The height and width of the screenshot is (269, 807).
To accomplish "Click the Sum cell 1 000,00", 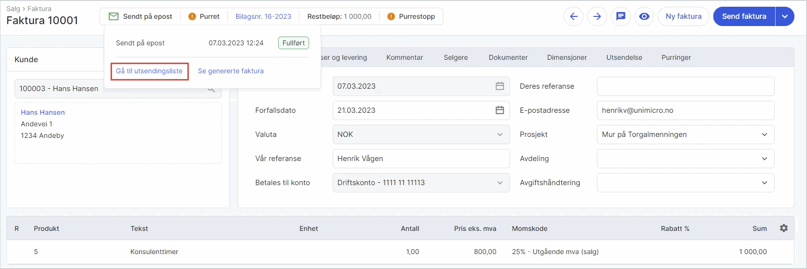I will (753, 252).
